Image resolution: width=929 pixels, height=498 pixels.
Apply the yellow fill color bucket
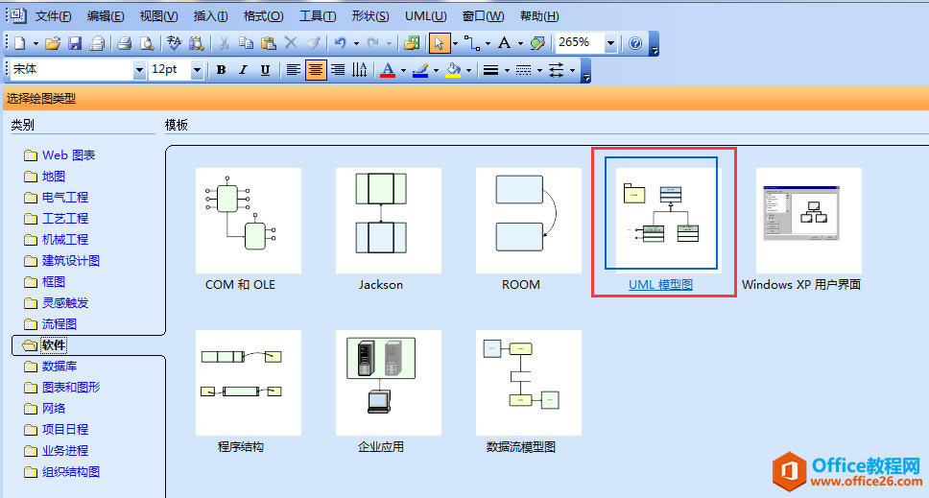click(x=453, y=70)
